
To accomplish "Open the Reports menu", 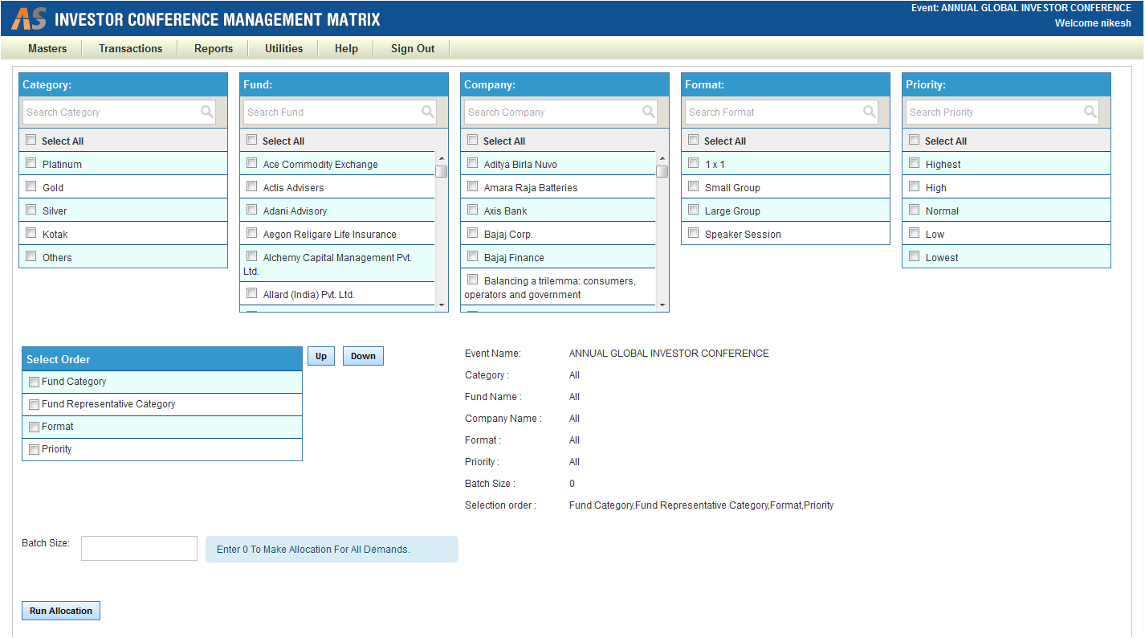I will (x=213, y=48).
